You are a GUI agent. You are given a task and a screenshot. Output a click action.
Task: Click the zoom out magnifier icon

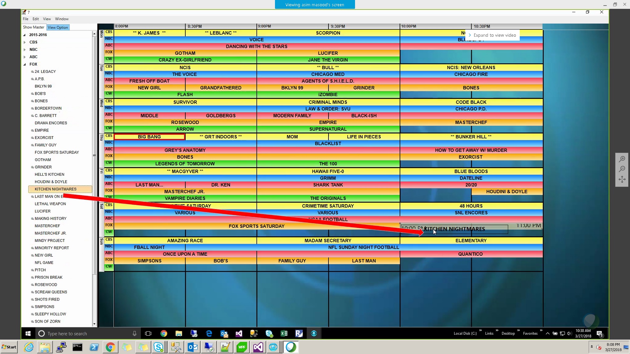click(x=622, y=169)
